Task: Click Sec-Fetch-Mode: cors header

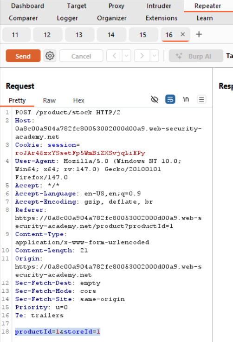Action: pyautogui.click(x=56, y=291)
